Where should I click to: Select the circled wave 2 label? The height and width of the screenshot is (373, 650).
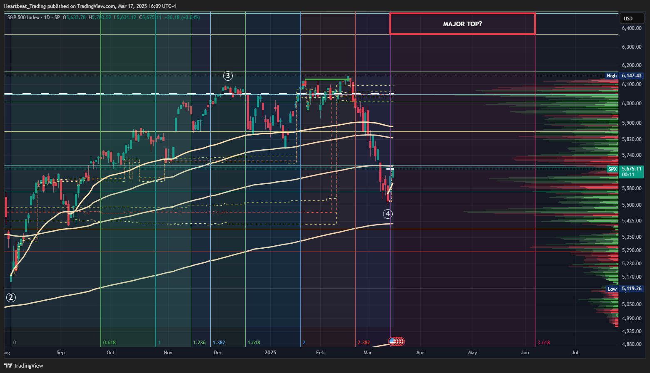[11, 297]
